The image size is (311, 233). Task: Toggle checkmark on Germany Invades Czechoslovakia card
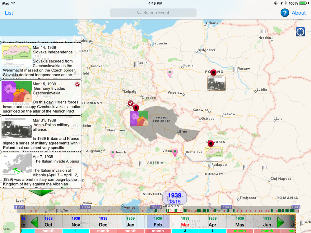[77, 85]
